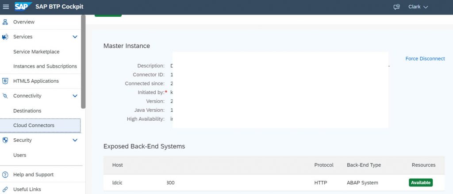Click the Initiated by label
Viewport: 453px width, 194px height.
tap(151, 92)
